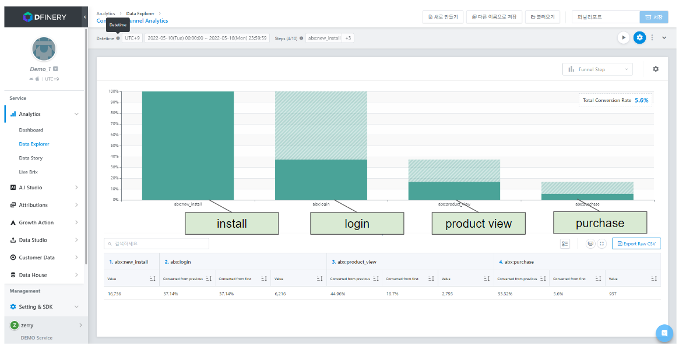686x350 pixels.
Task: Collapse the query panel with top-right chevron
Action: (664, 38)
